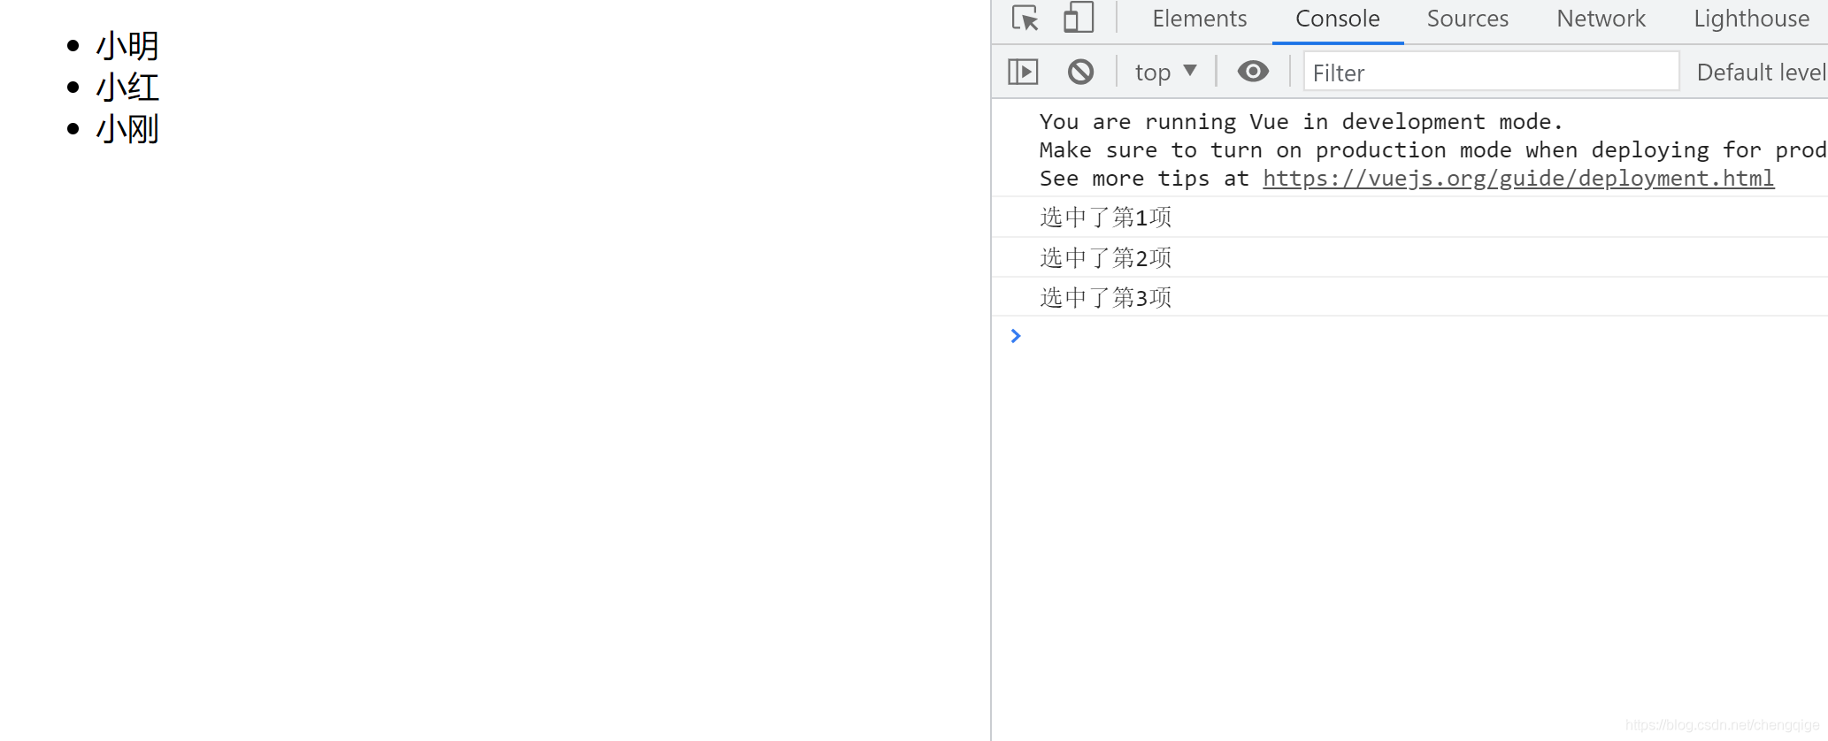Open the vuejs.org deployment guide link

point(1517,179)
